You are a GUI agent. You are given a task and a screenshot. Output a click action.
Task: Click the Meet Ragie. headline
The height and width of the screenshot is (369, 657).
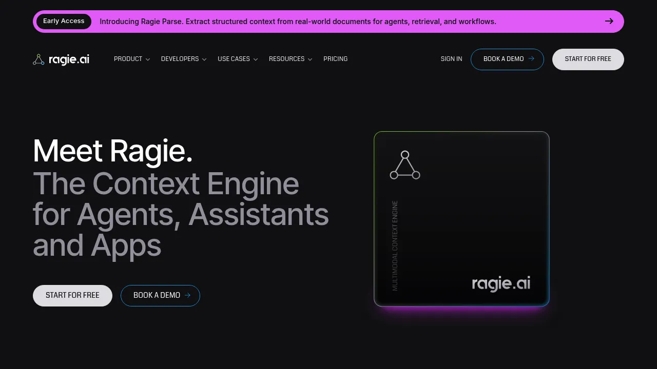(113, 152)
